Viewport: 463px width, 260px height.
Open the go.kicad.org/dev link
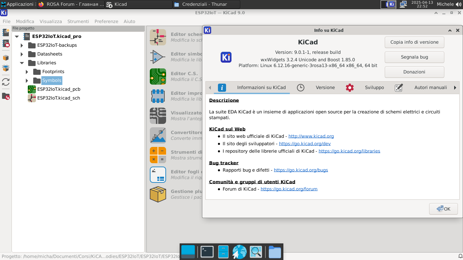tap(305, 144)
